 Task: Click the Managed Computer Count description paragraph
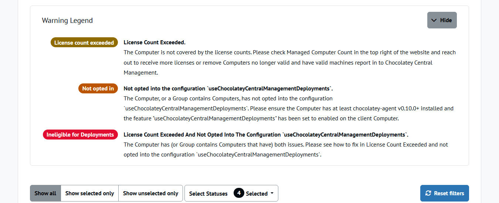click(290, 62)
